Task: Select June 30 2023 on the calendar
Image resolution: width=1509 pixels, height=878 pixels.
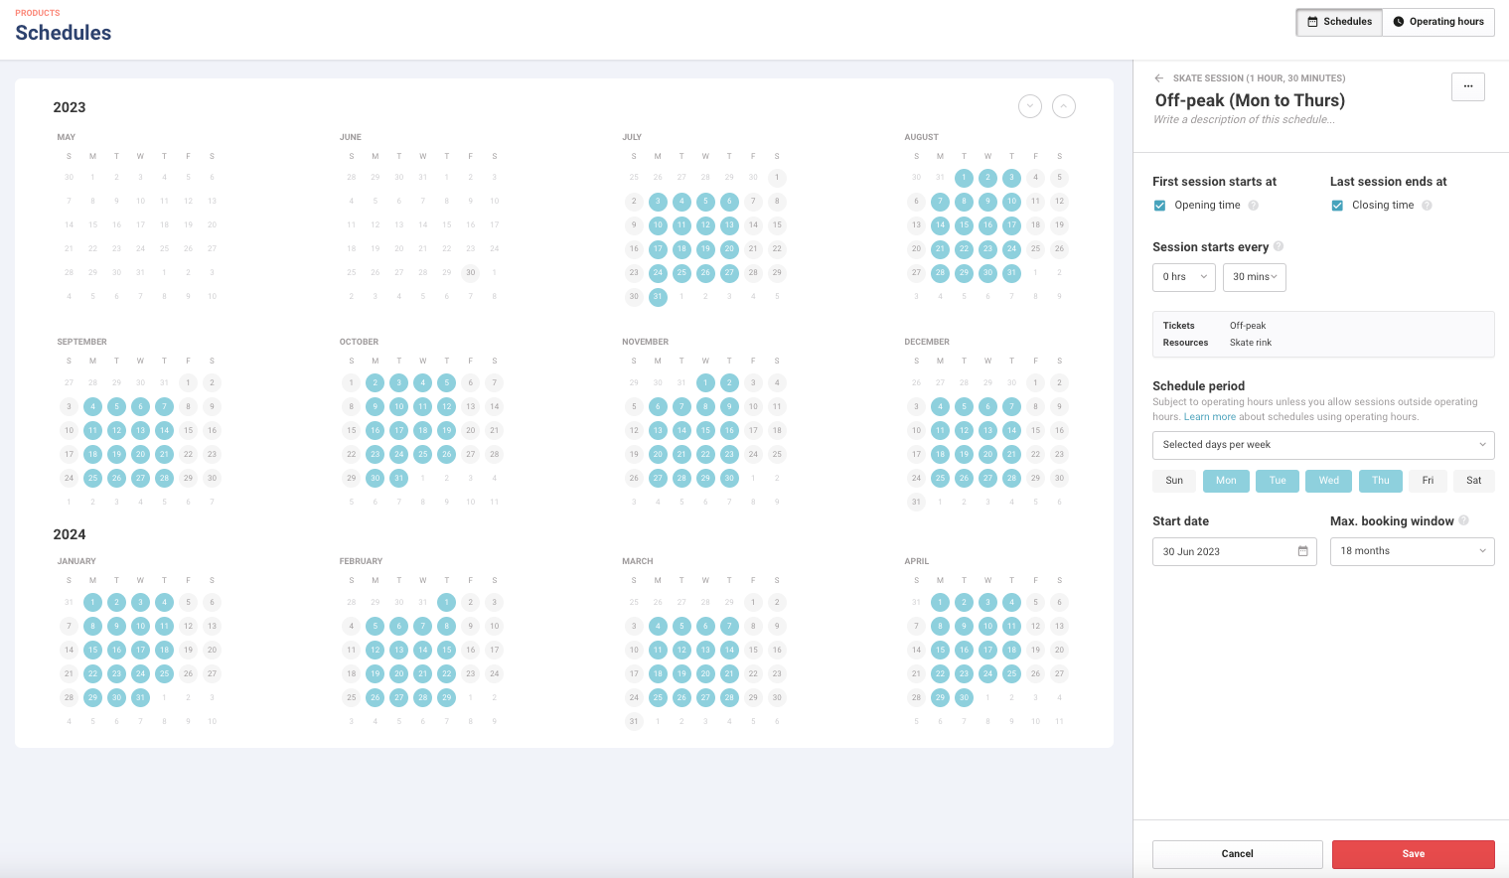Action: (x=471, y=273)
